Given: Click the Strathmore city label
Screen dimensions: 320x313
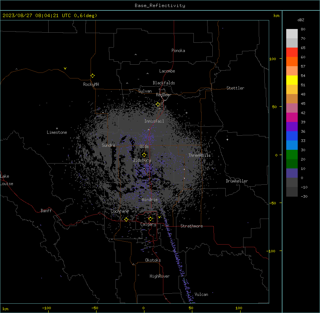Looking at the screenshot, I should pos(192,226).
